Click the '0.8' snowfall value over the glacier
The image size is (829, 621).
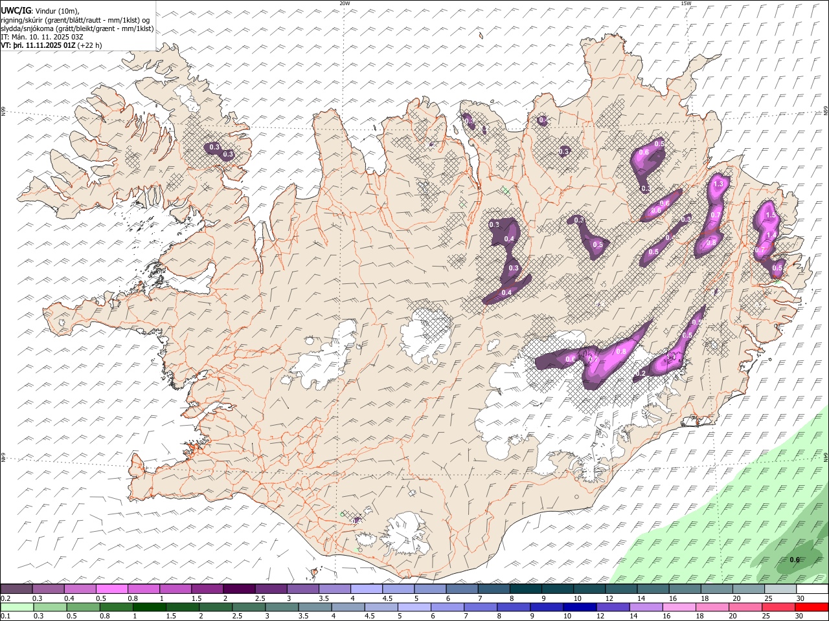(x=620, y=351)
